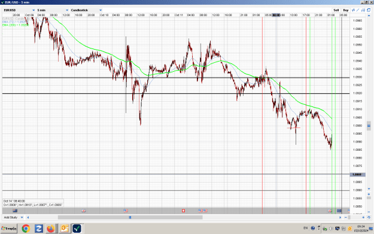The image size is (374, 234).
Task: Click the vertical price scale slider handle
Action: [x=369, y=126]
